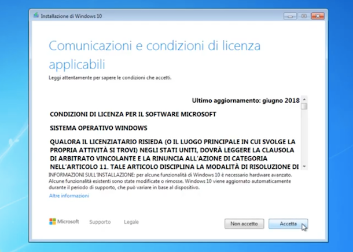The image size is (353, 252).
Task: Open the Altre informazioni link
Action: coord(69,195)
